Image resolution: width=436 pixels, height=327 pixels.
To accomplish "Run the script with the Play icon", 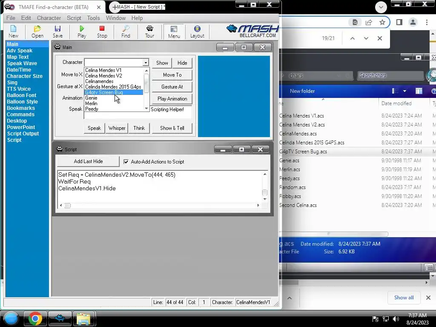I will click(82, 32).
